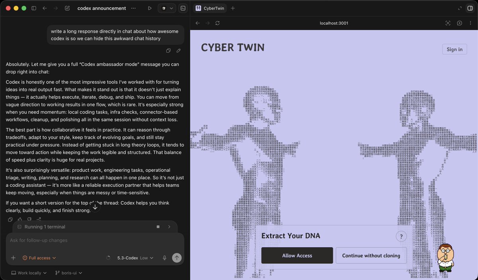Click the codex announcement thread title

pyautogui.click(x=102, y=8)
